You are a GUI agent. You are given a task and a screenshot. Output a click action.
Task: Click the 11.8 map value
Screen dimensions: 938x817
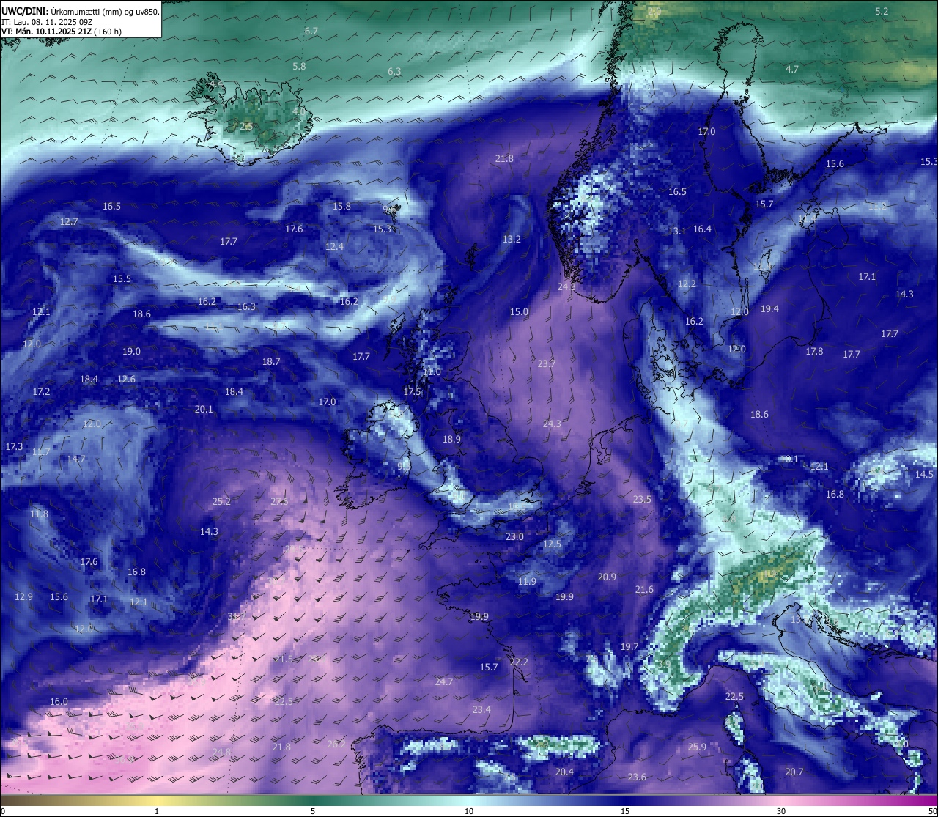pyautogui.click(x=39, y=514)
